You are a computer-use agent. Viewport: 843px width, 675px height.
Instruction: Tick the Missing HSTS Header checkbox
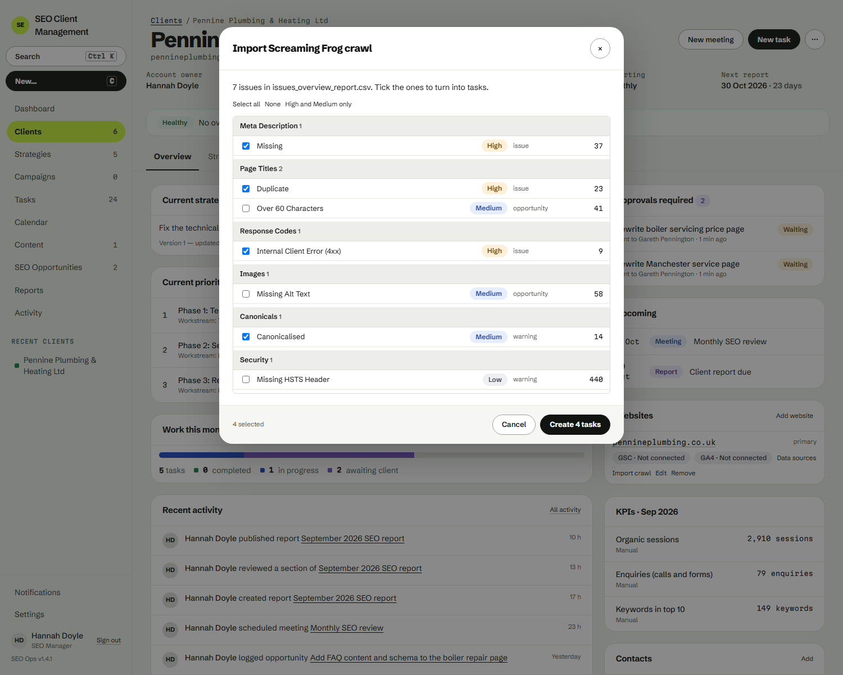[x=246, y=379]
